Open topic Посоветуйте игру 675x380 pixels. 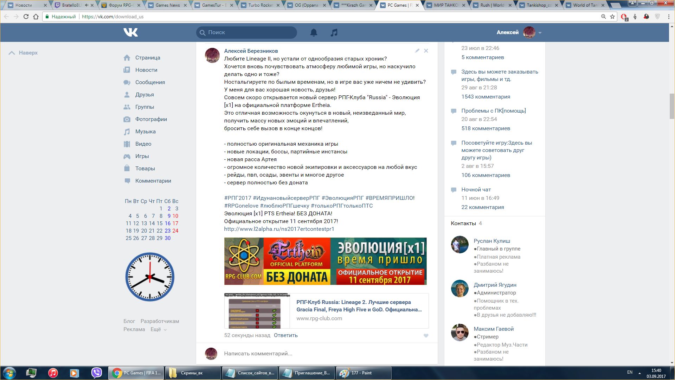coord(497,150)
